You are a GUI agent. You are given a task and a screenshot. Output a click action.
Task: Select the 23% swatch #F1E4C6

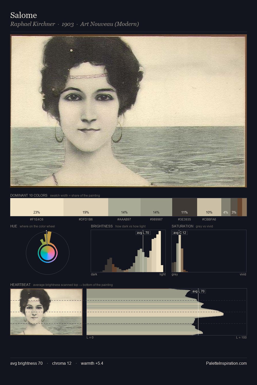[x=37, y=207]
